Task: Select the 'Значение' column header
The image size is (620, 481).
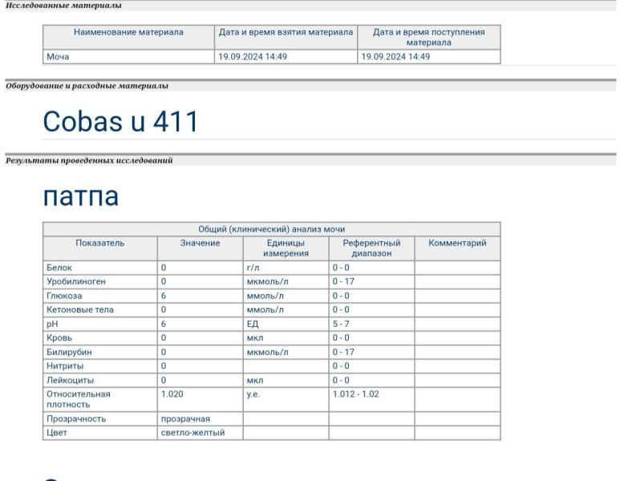Action: [200, 243]
